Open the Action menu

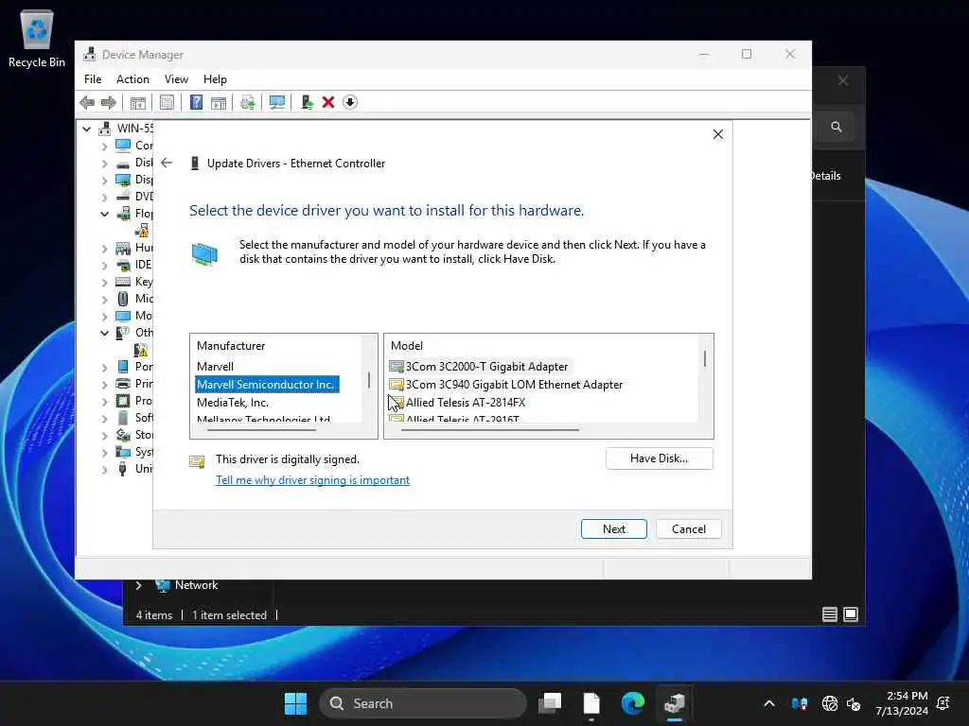[132, 79]
